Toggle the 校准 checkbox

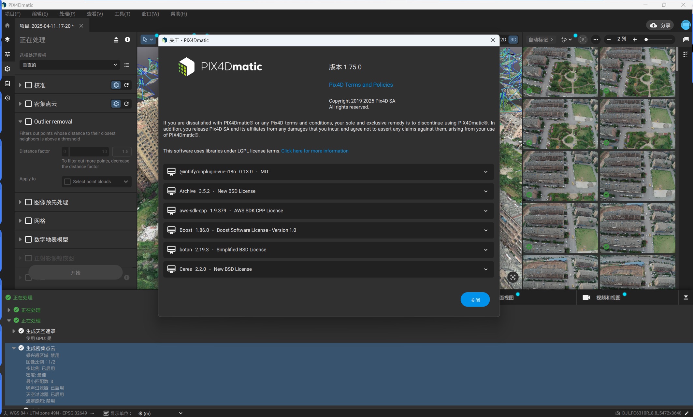point(28,85)
